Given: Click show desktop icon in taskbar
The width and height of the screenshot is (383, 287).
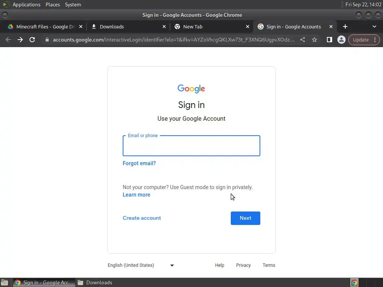Looking at the screenshot, I should point(4,283).
